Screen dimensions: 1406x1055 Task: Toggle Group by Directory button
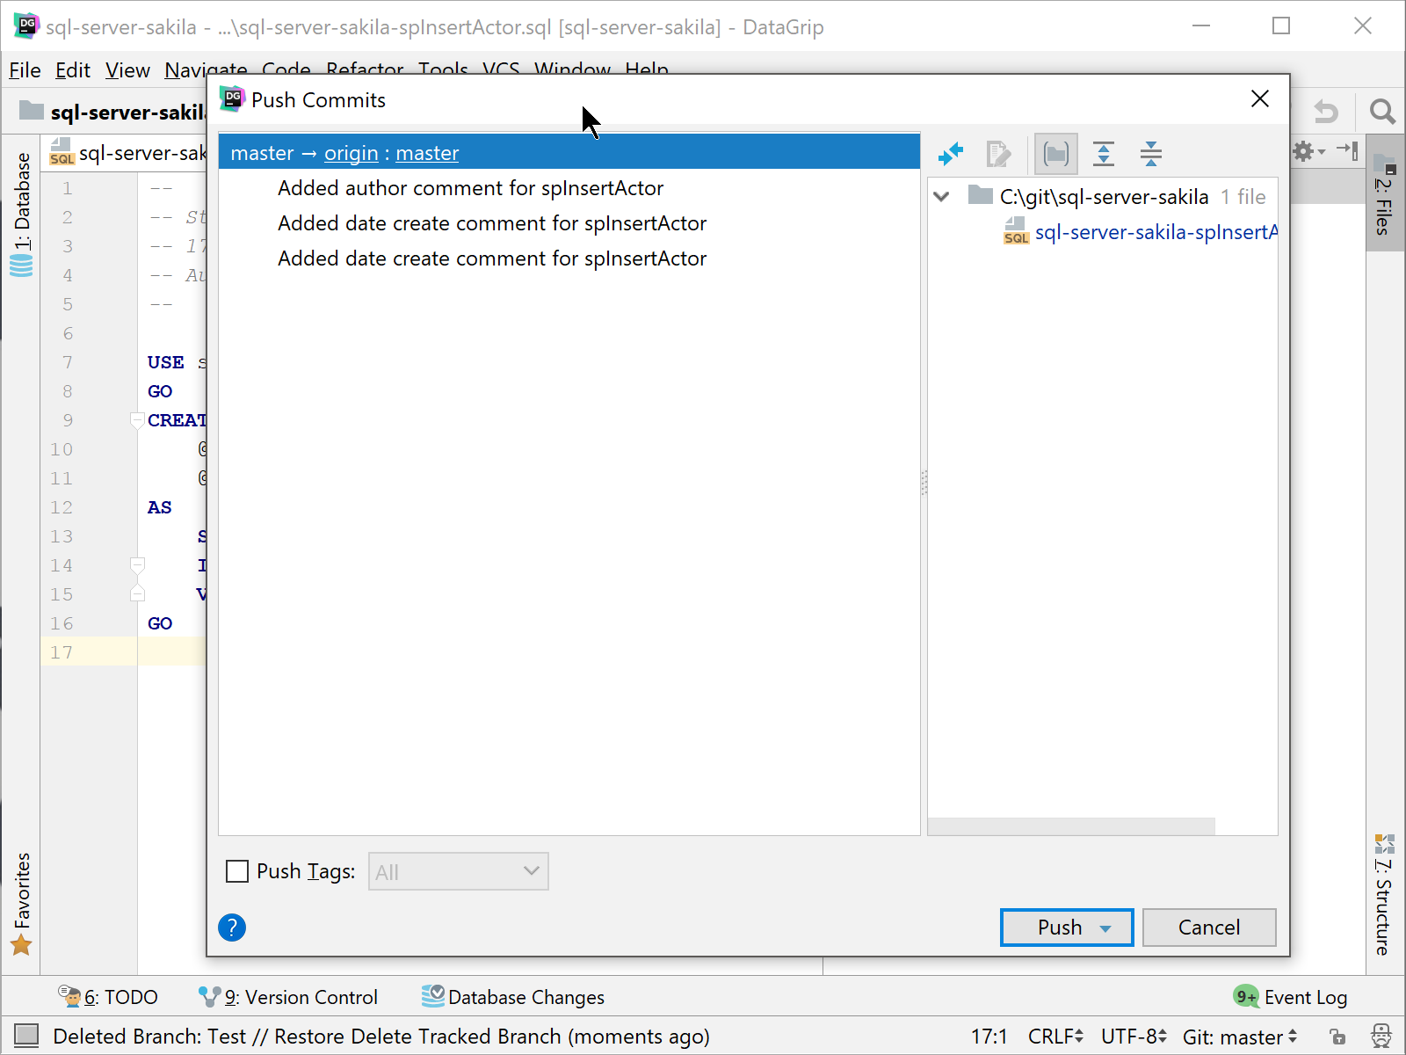(1056, 154)
